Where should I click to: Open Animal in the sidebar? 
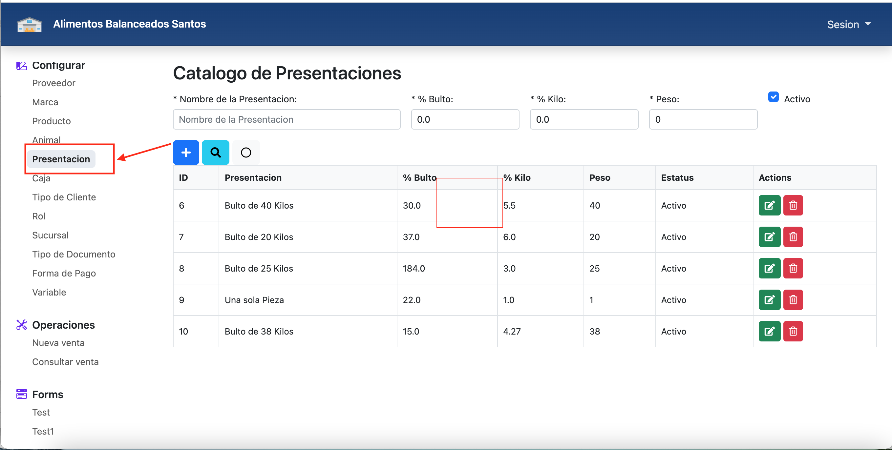point(46,140)
